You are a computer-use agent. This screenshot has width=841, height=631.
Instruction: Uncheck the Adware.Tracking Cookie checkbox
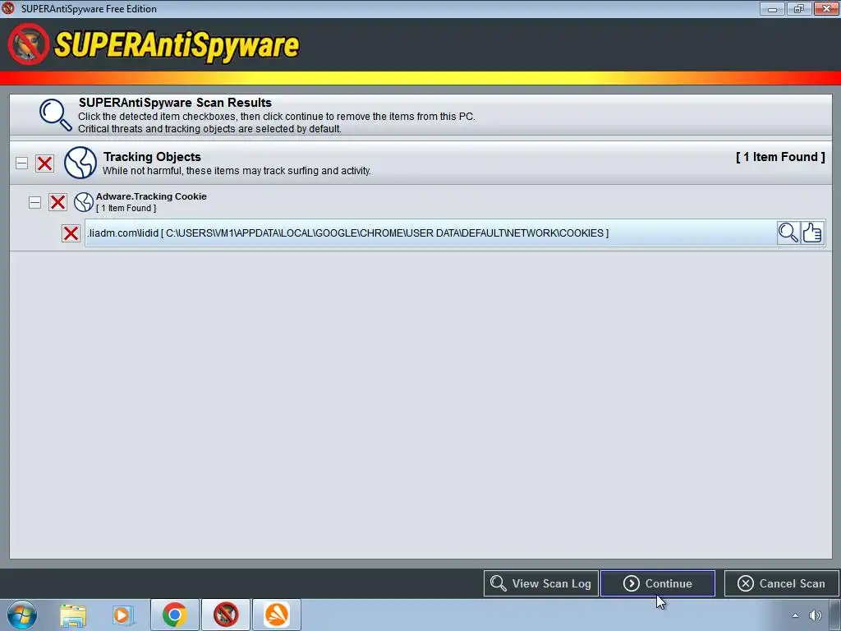(58, 202)
